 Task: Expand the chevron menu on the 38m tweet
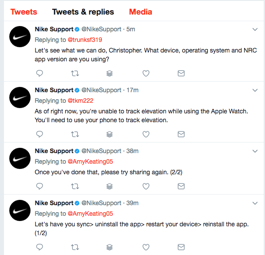[255, 151]
